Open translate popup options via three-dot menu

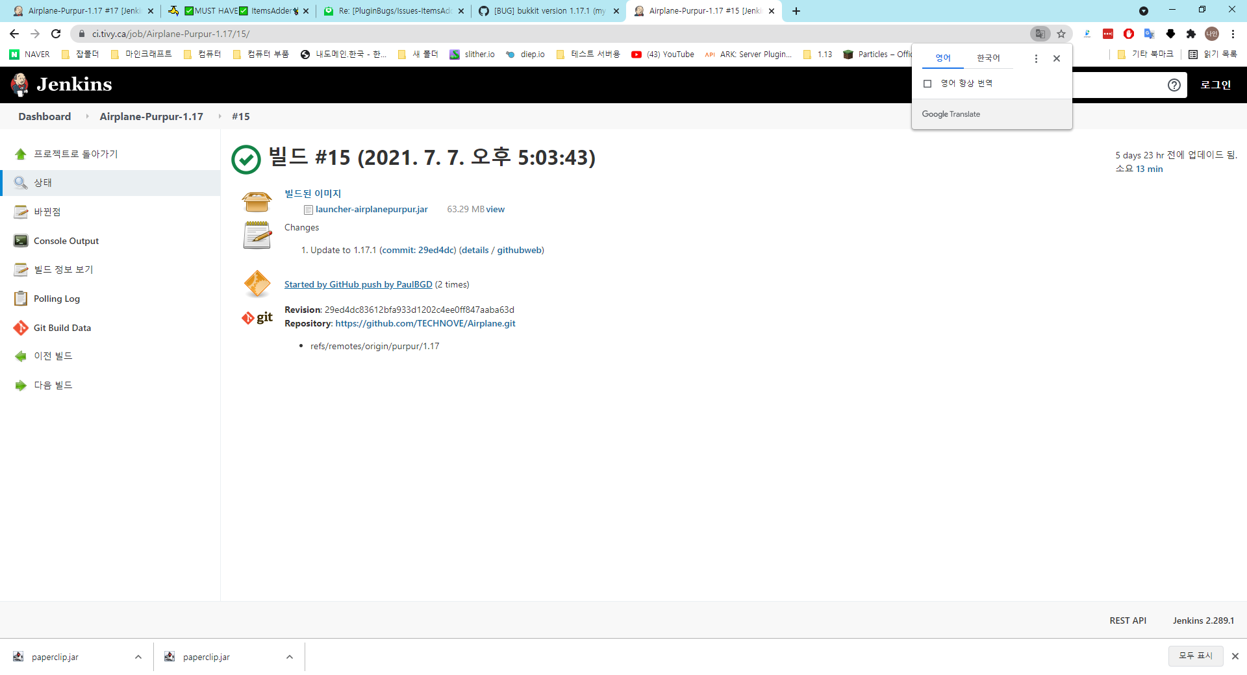1037,58
